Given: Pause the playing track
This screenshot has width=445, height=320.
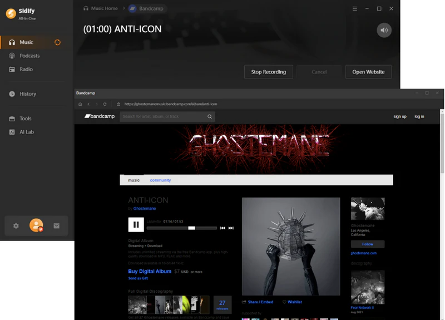Looking at the screenshot, I should (136, 225).
